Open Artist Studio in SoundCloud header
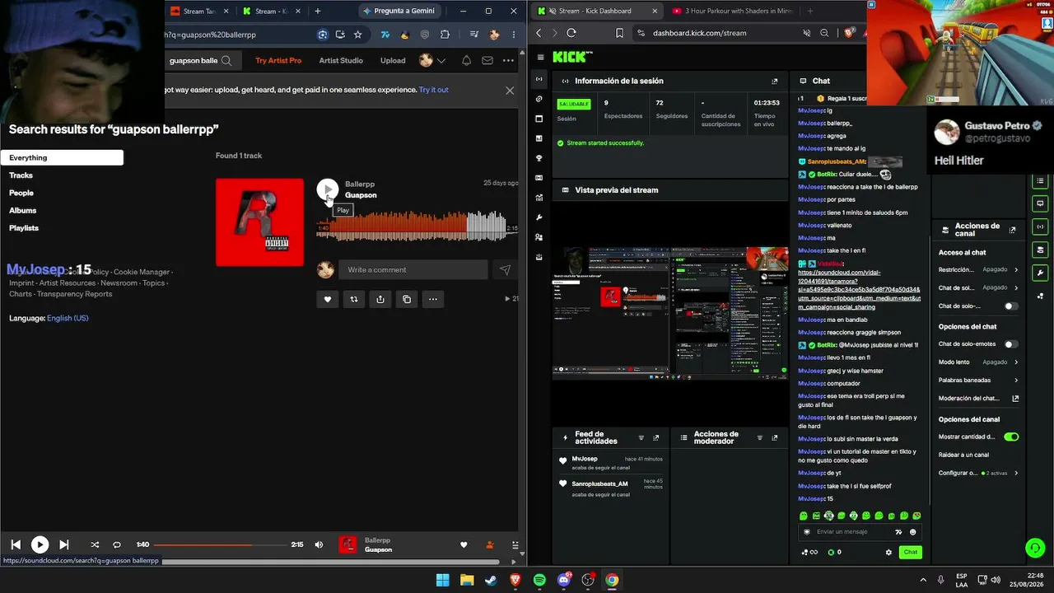This screenshot has width=1054, height=593. pos(341,60)
